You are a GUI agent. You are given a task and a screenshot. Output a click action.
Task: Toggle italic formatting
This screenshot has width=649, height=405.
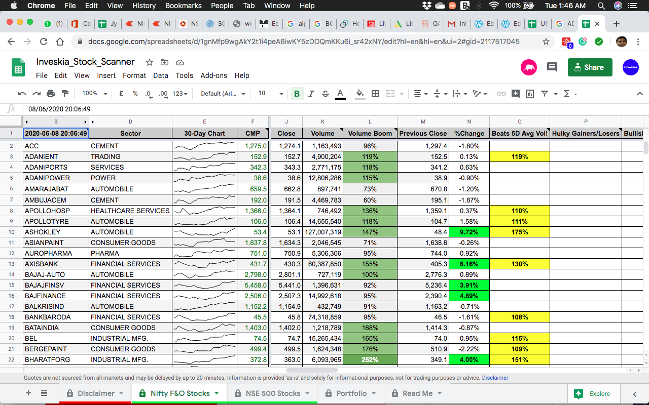pos(311,94)
